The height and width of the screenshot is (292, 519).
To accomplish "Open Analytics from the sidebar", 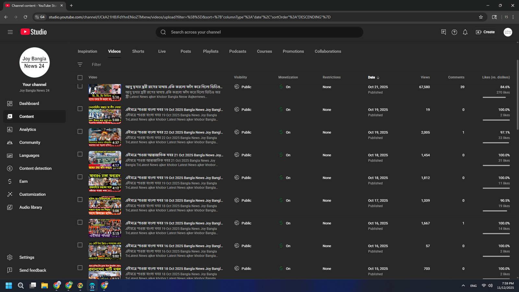I will [28, 129].
